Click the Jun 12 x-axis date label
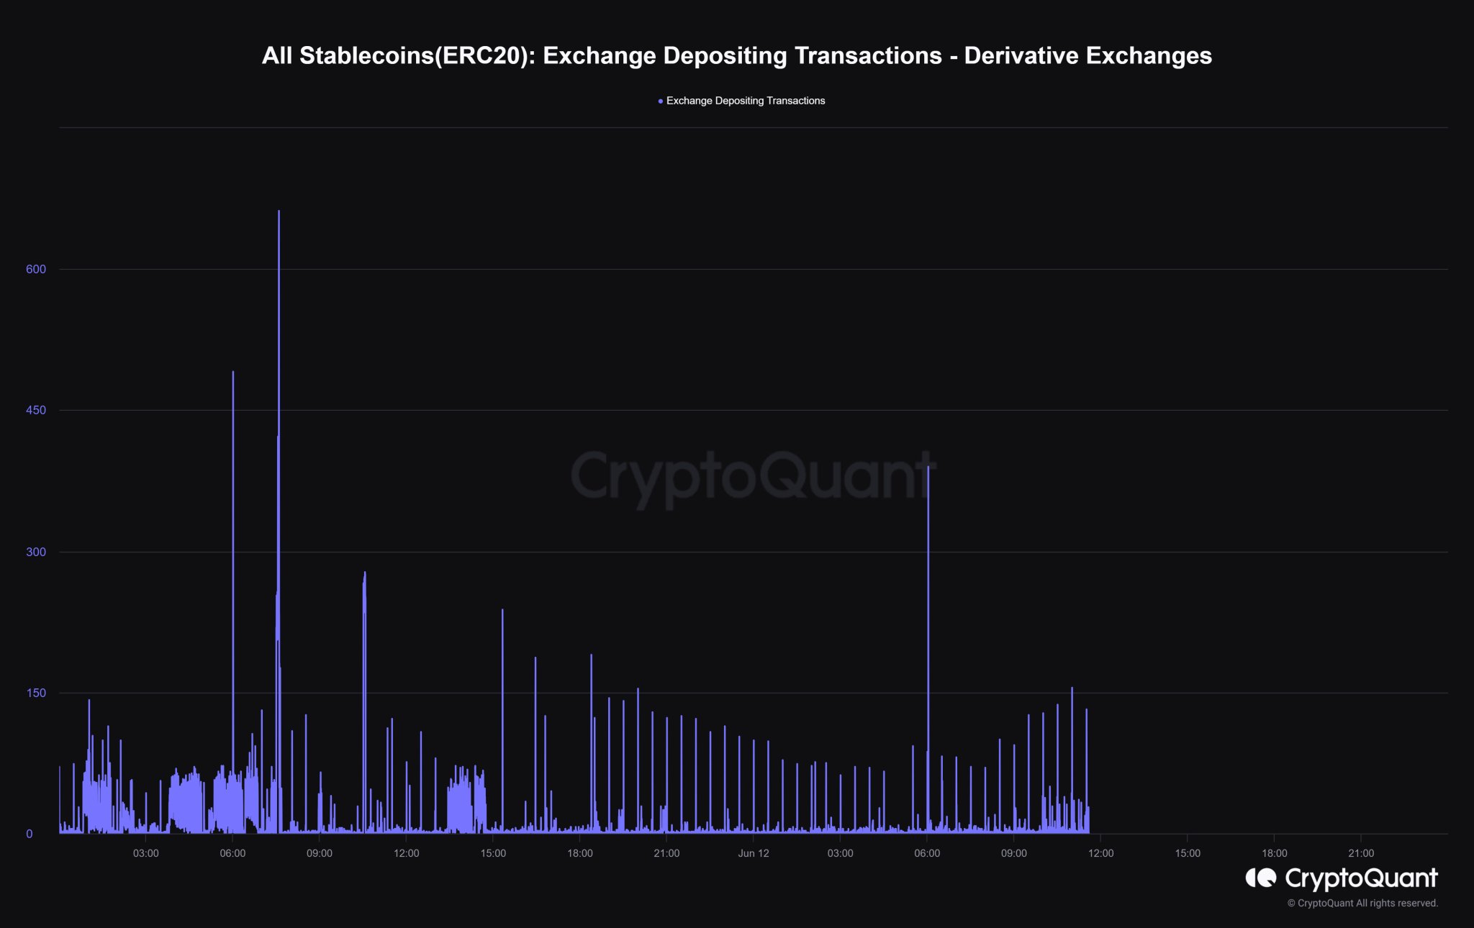 point(754,853)
